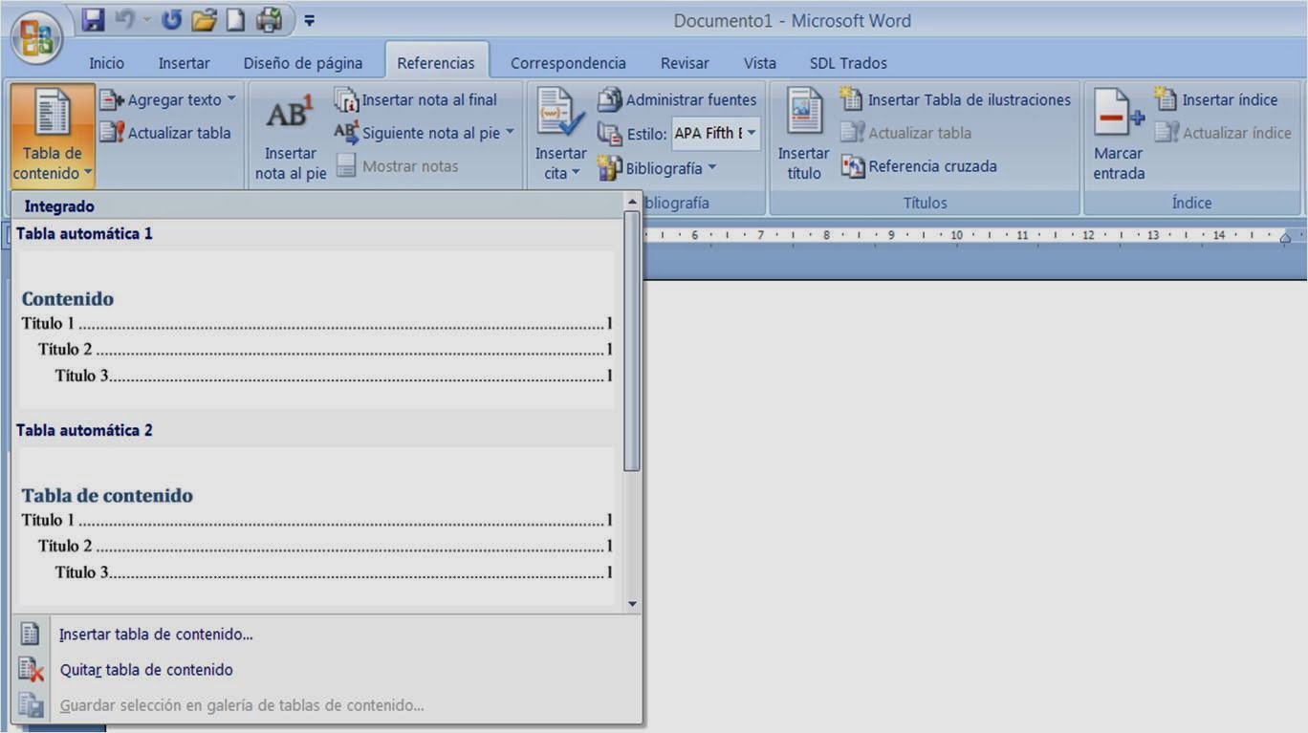1308x733 pixels.
Task: Click the Actualizar tabla icon beside Agregar texto
Action: (112, 133)
